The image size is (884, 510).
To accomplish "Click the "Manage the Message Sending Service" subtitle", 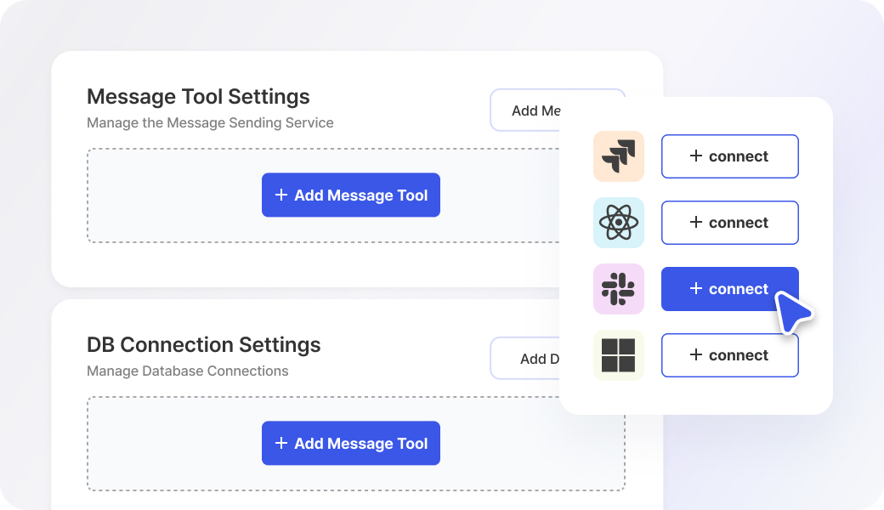I will 210,122.
